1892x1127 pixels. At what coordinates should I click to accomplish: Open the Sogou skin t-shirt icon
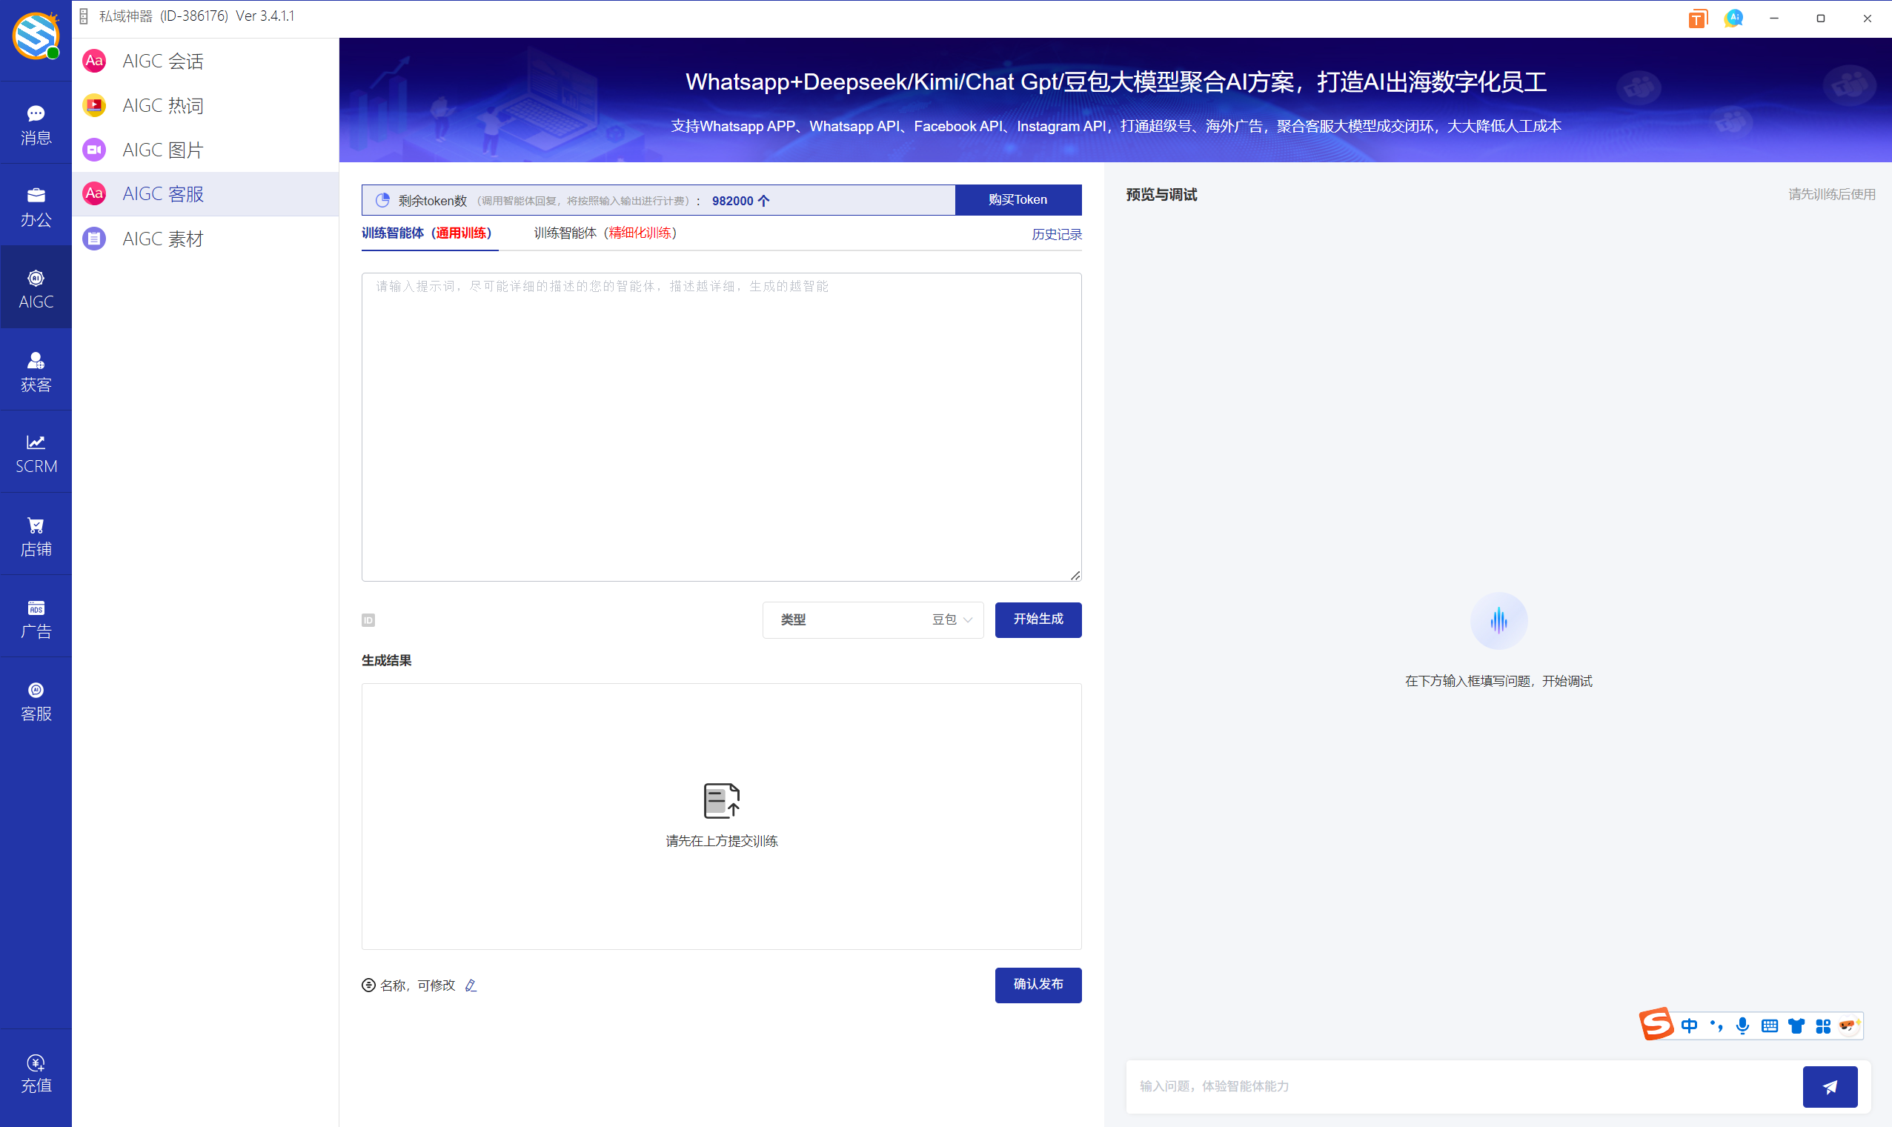coord(1796,1025)
